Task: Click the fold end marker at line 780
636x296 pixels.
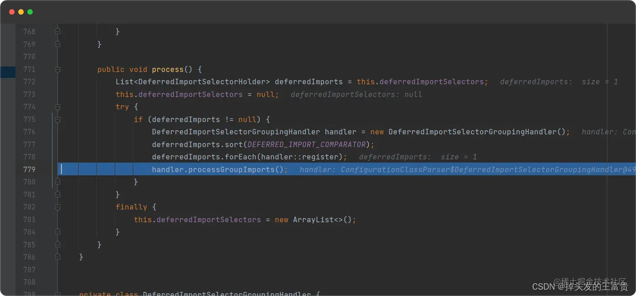Action: (57, 182)
